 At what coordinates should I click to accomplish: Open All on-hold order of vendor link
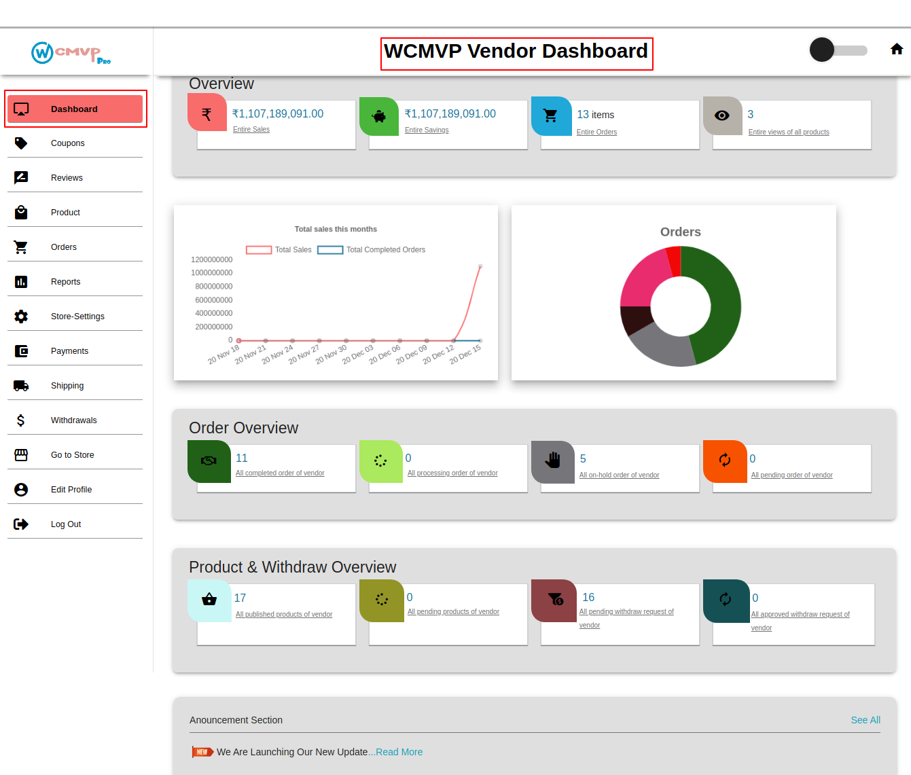(x=619, y=475)
